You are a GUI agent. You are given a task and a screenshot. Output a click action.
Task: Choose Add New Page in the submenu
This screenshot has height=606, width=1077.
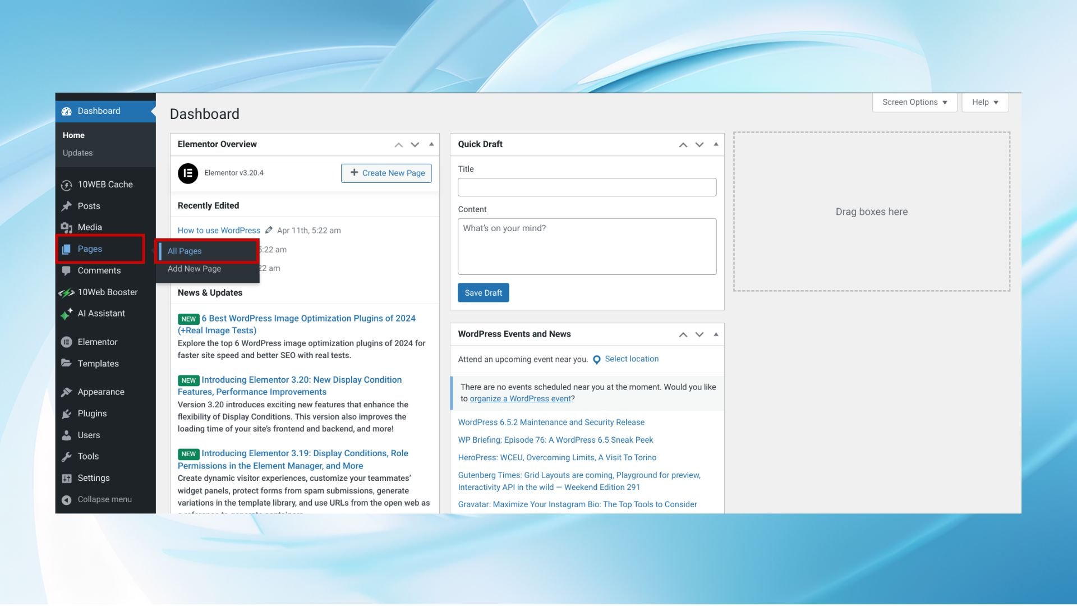(194, 269)
